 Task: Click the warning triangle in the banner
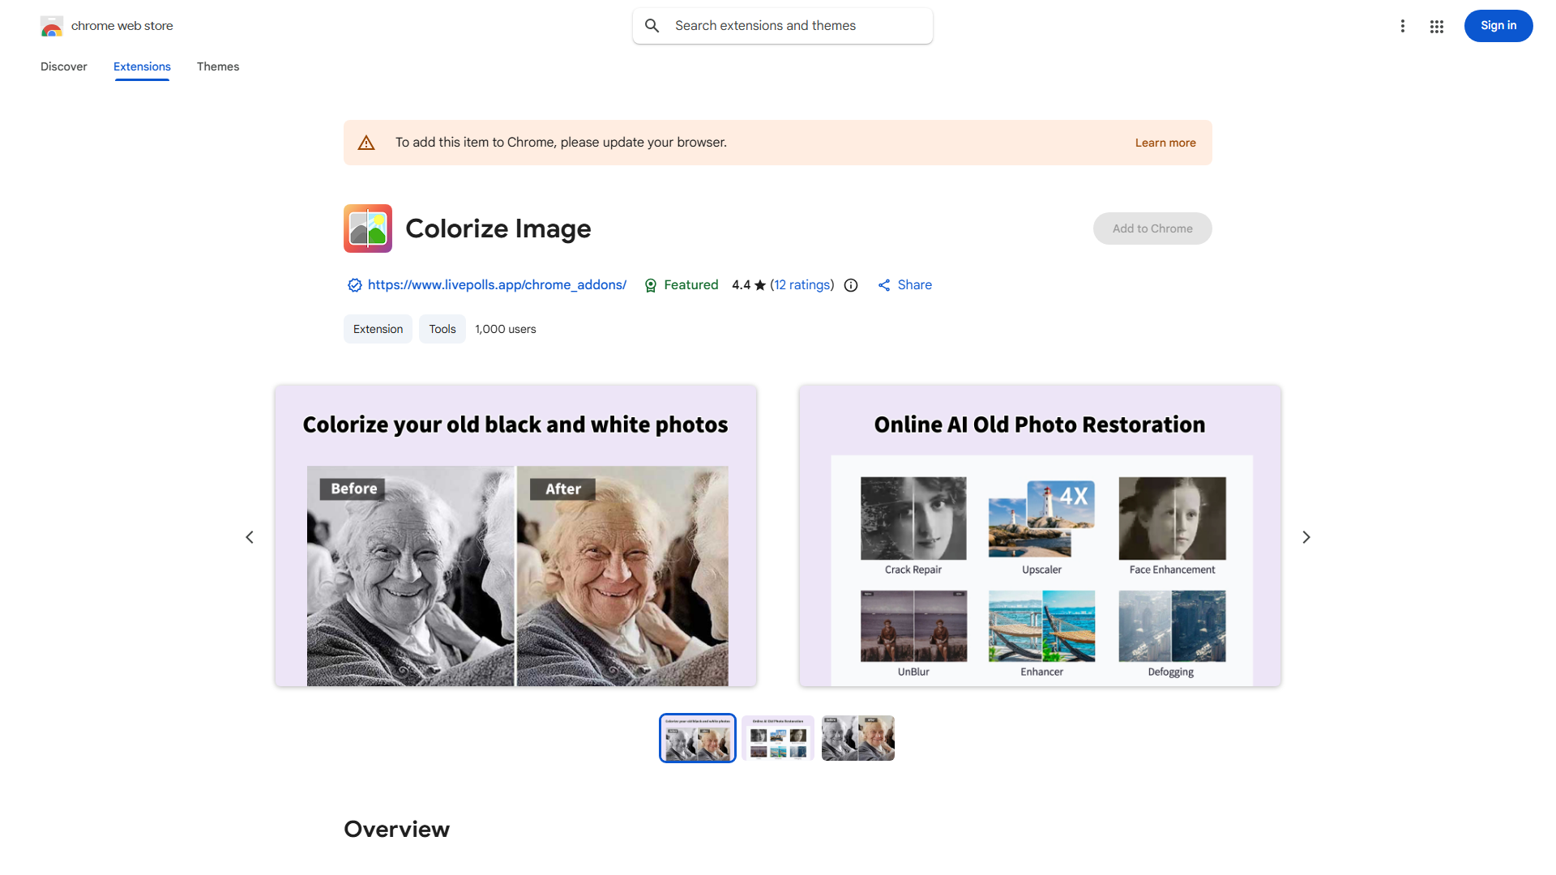366,142
